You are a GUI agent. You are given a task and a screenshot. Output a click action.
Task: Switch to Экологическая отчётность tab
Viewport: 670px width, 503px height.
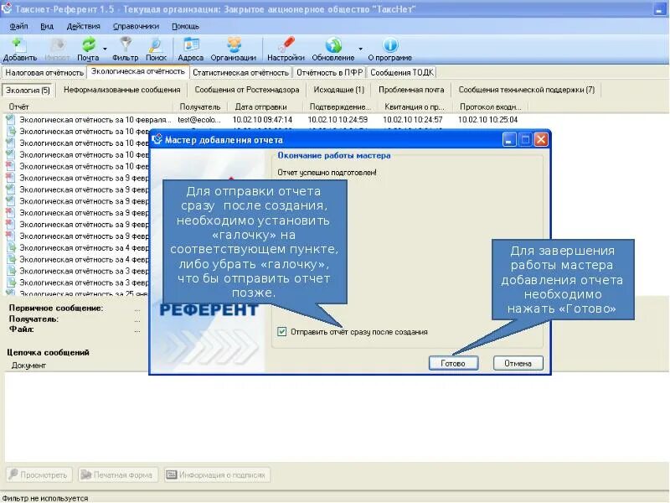coord(138,71)
